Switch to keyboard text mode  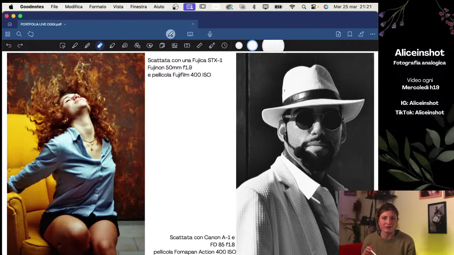point(190,34)
